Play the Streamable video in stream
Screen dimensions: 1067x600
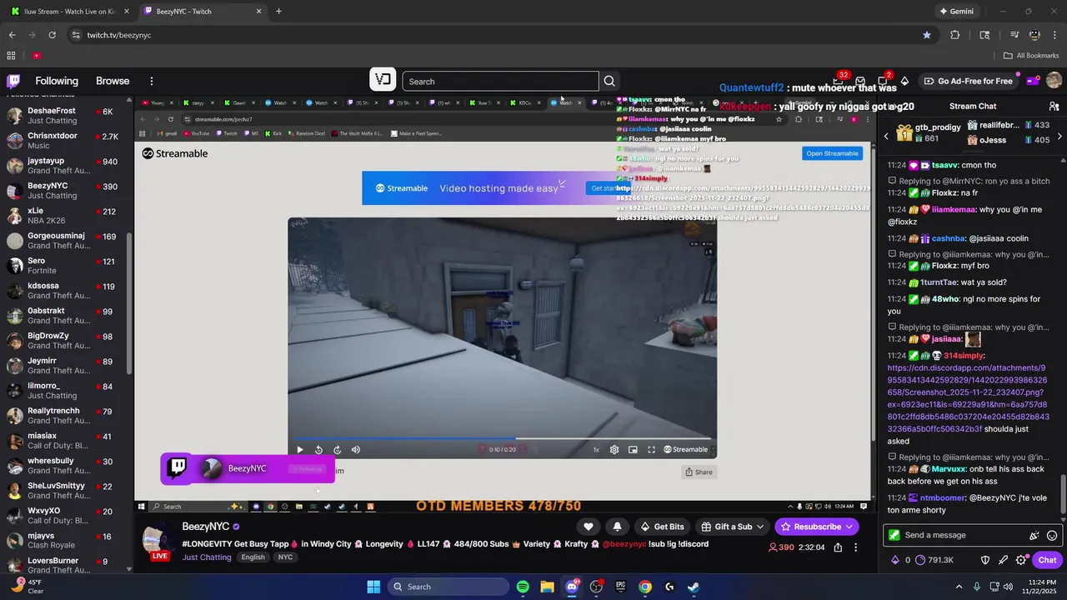[x=300, y=450]
